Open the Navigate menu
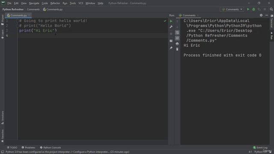274x154 pixels. pos(34,3)
